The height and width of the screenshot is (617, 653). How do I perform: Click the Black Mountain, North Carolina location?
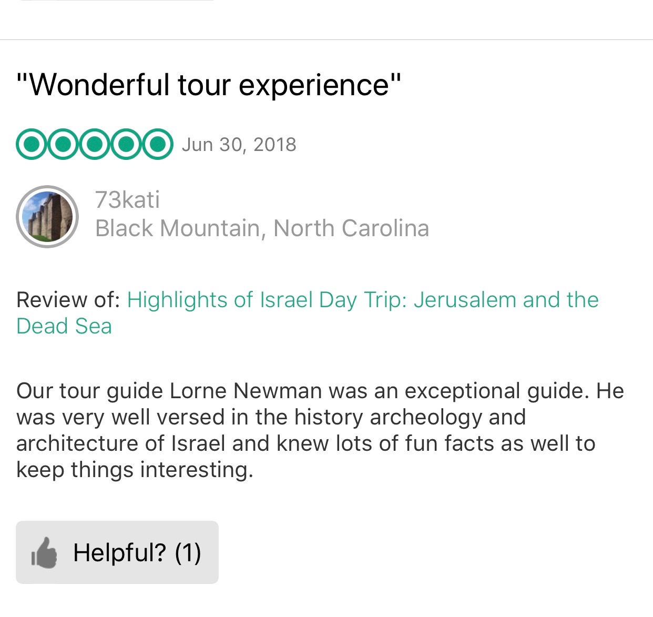[262, 228]
